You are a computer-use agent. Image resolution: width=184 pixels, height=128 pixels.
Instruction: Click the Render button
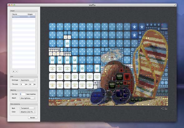pyautogui.click(x=33, y=118)
